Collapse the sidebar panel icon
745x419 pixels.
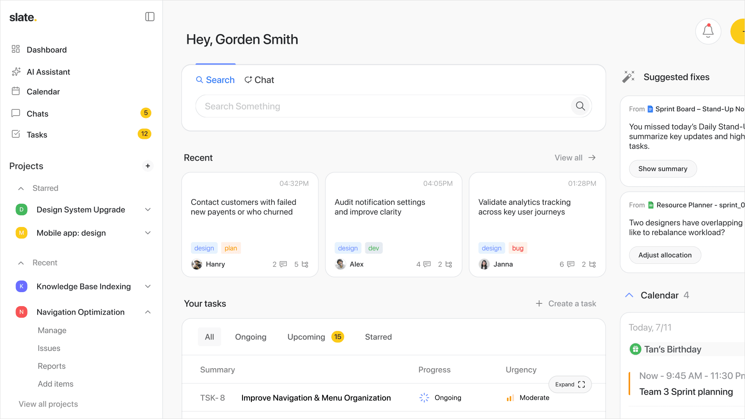tap(150, 17)
